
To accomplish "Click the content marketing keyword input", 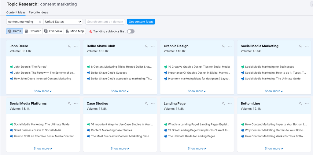I will [x=22, y=22].
